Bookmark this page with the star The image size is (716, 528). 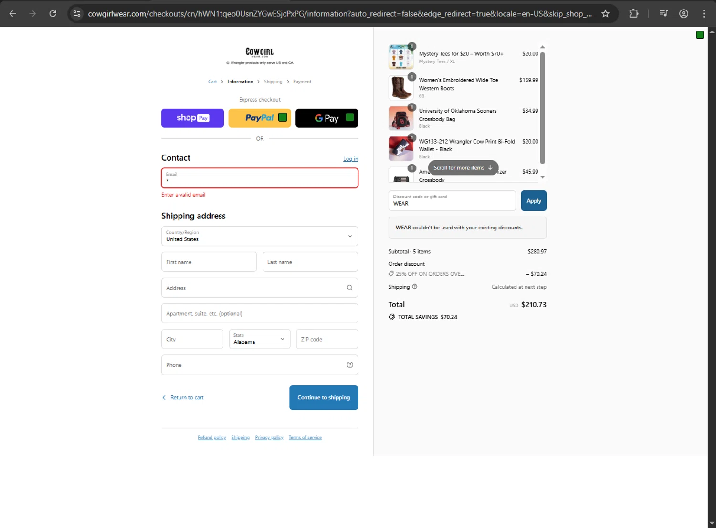click(x=605, y=14)
